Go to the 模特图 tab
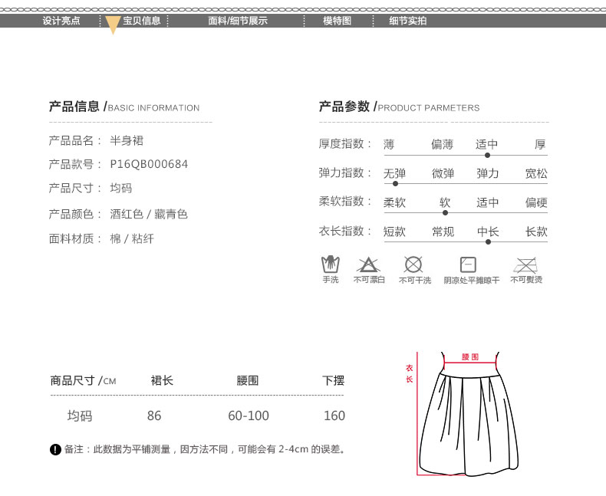Image resolution: width=606 pixels, height=496 pixels. click(x=337, y=21)
